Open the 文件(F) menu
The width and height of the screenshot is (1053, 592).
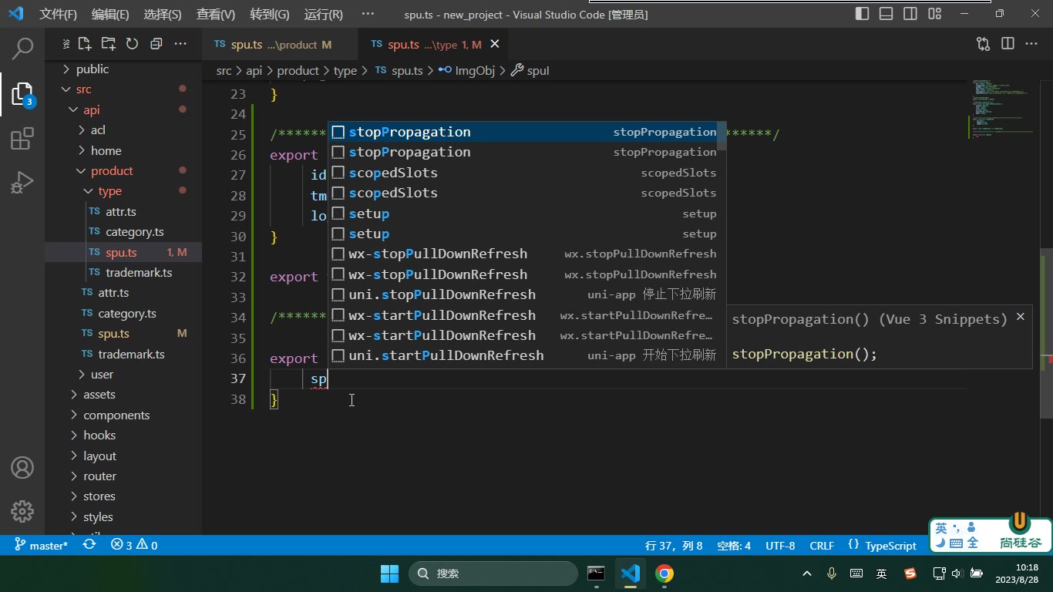coord(59,14)
